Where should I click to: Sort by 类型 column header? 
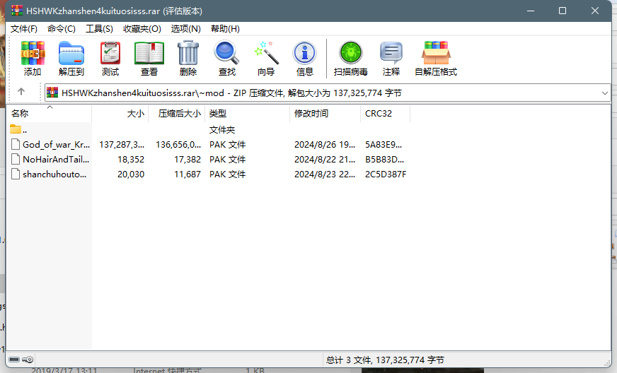click(248, 114)
